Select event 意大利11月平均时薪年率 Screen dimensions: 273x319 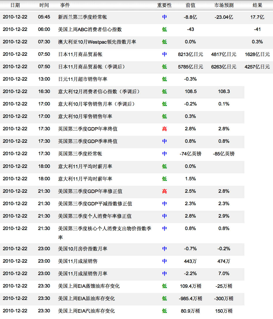(85, 179)
